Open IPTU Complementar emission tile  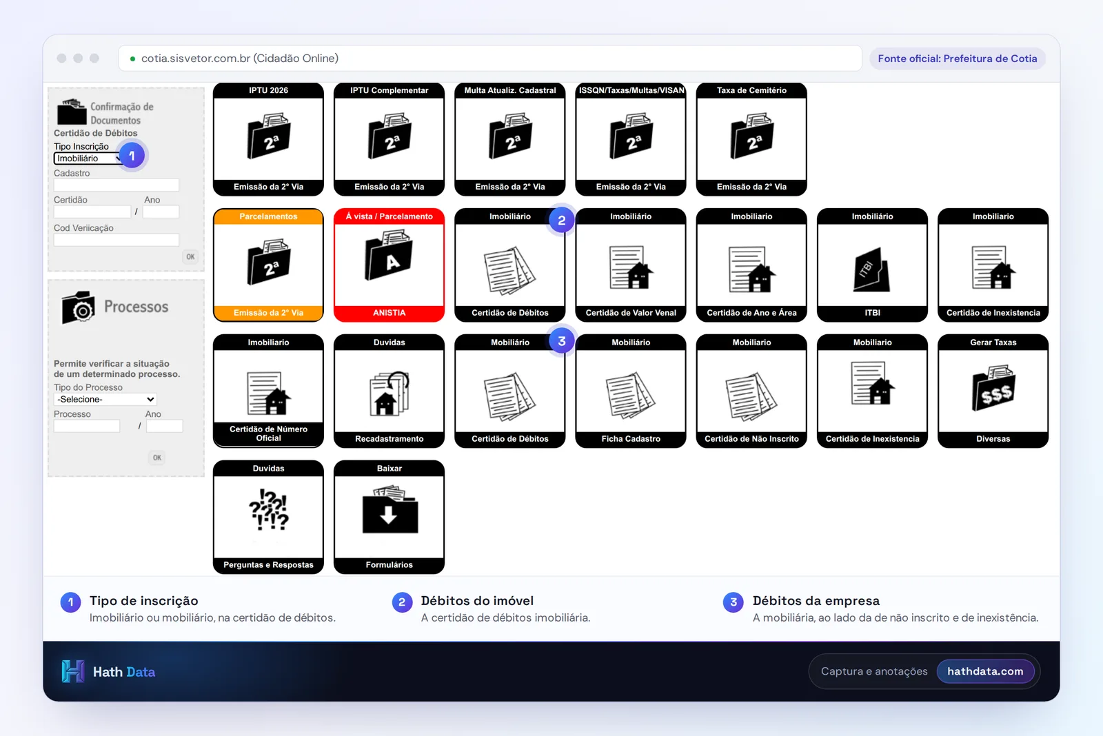389,139
